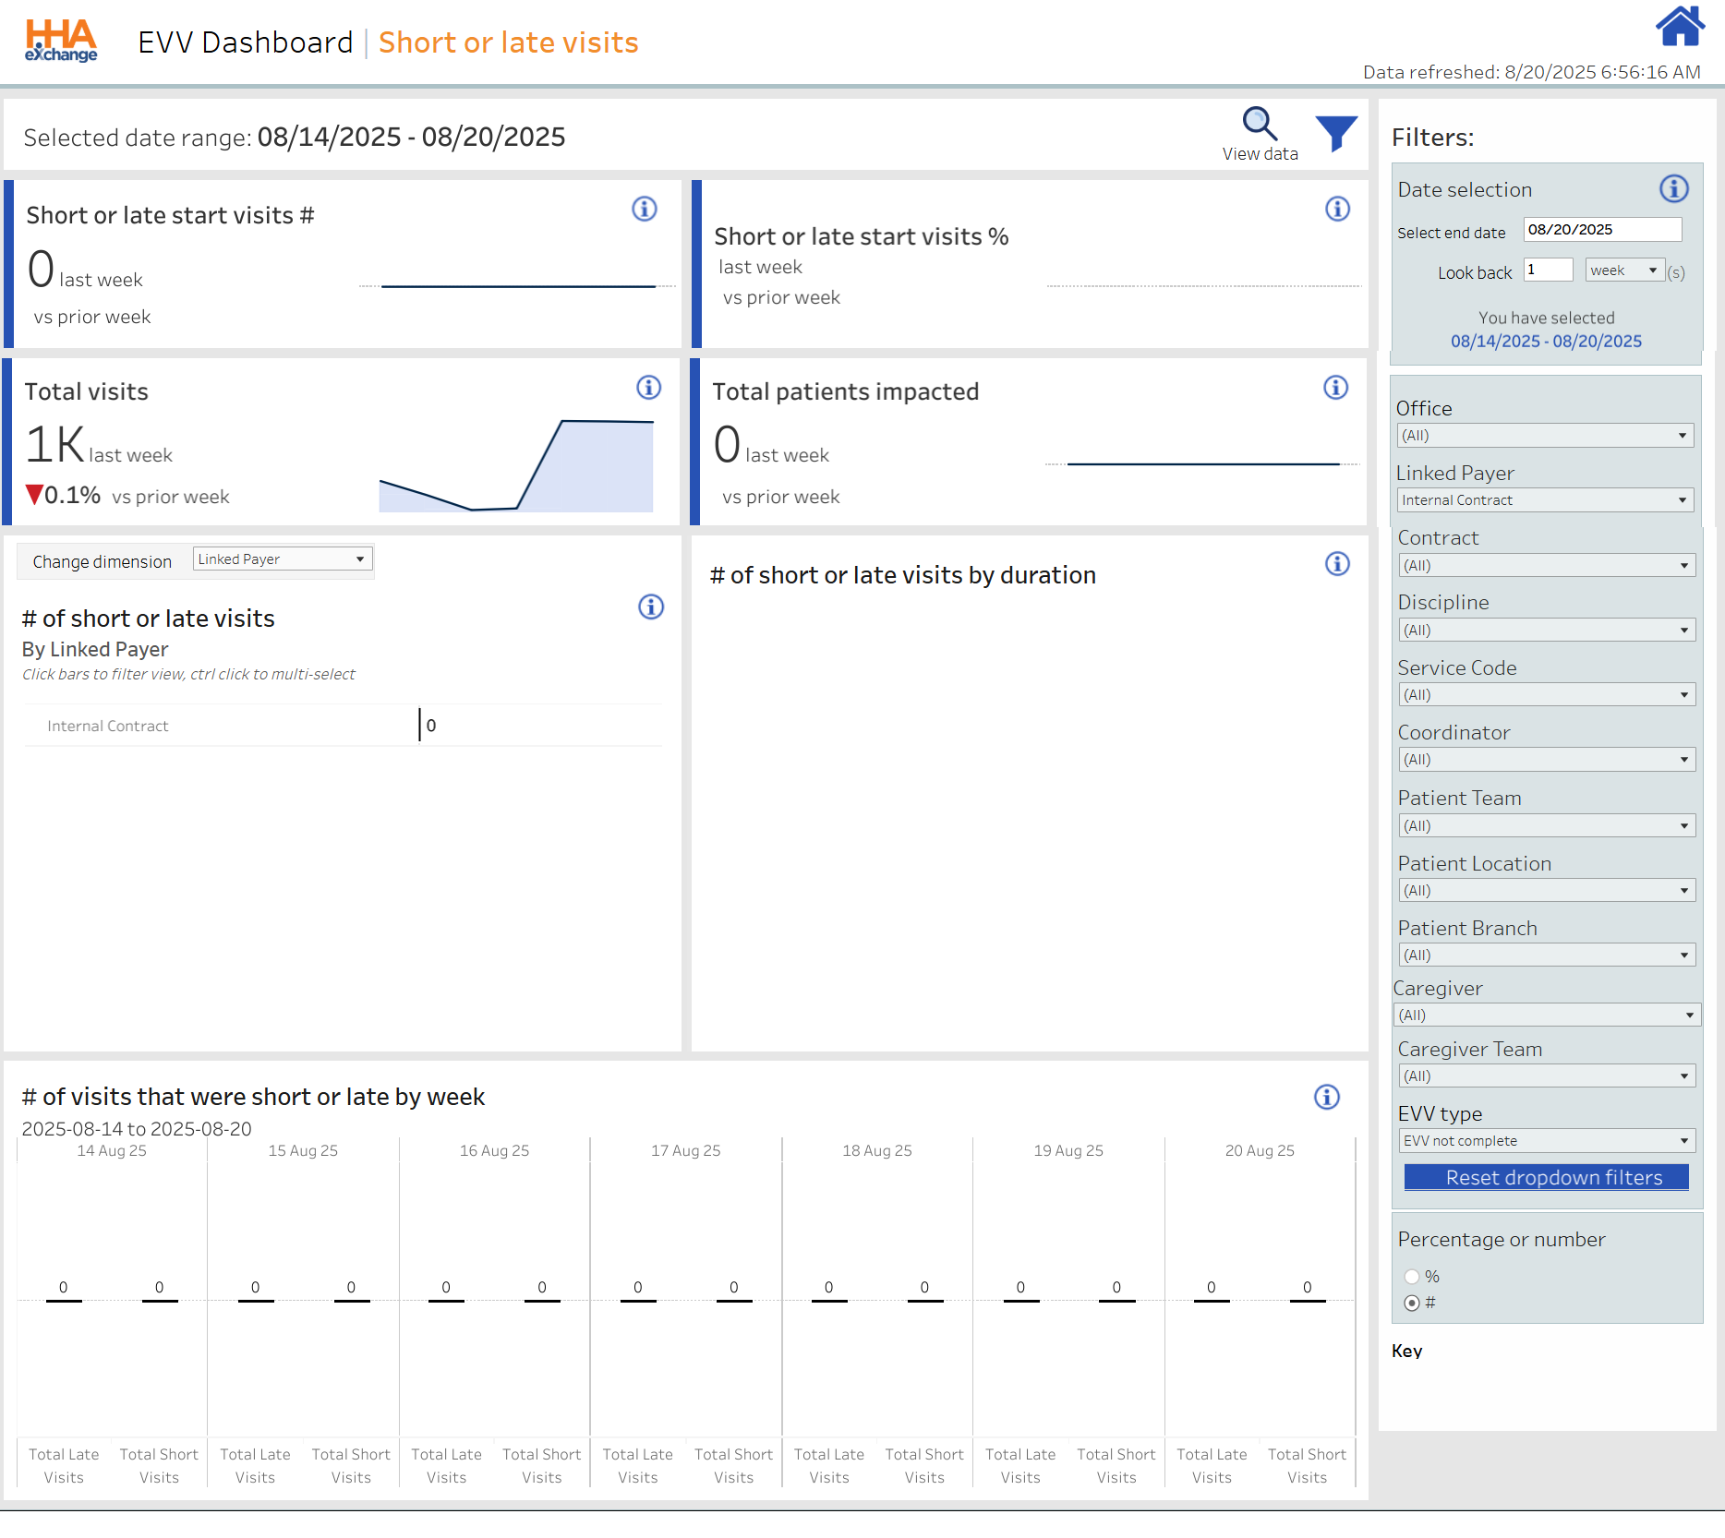
Task: Select the % radio button
Action: (1411, 1277)
